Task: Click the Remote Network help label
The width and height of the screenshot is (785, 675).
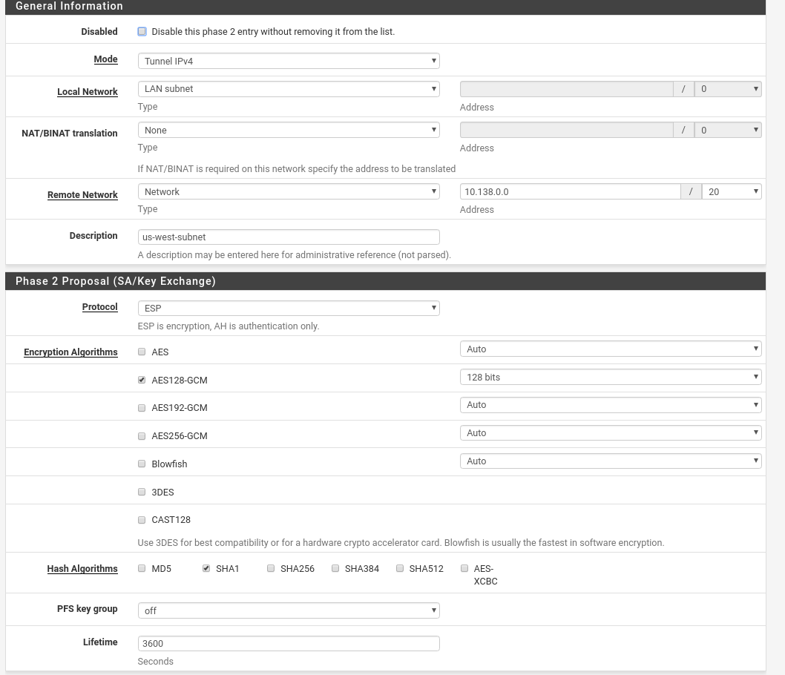Action: [82, 194]
